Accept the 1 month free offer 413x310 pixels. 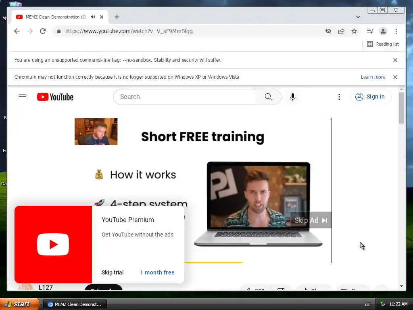(157, 272)
